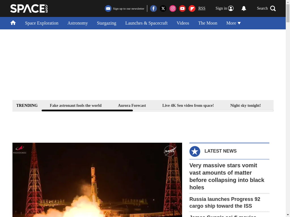
Task: Open trending Aurora Forecast link
Action: click(132, 105)
